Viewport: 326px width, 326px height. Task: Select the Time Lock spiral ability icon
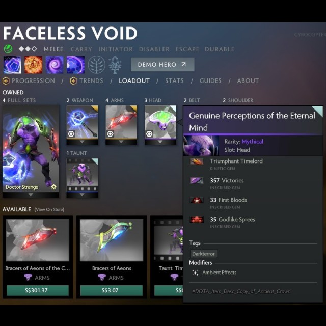pos(55,65)
